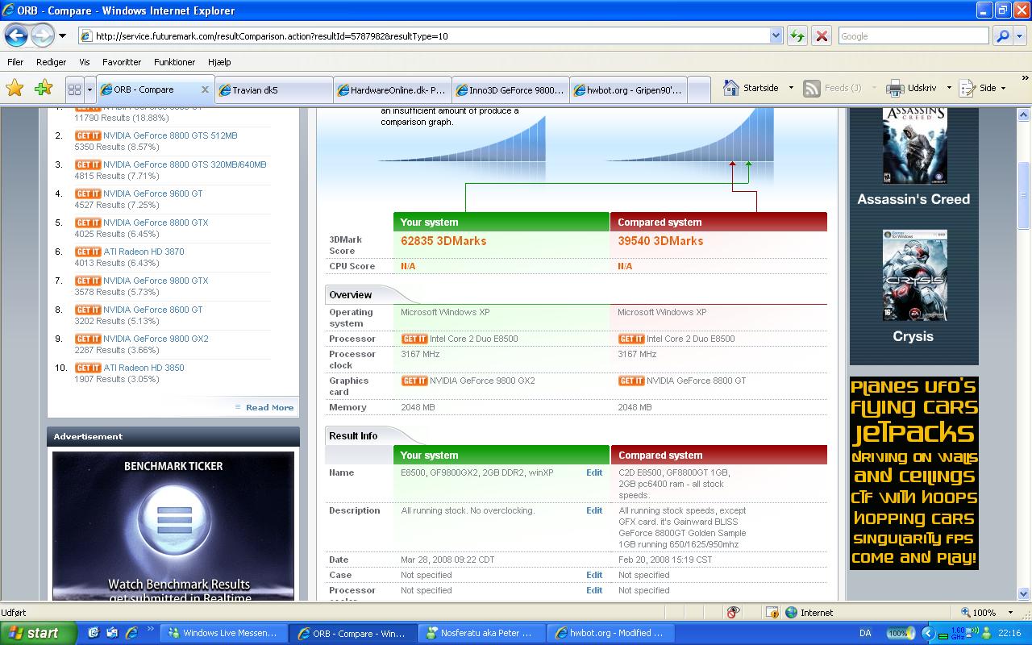The width and height of the screenshot is (1032, 645).
Task: Edit the Name field of your system
Action: pyautogui.click(x=594, y=472)
